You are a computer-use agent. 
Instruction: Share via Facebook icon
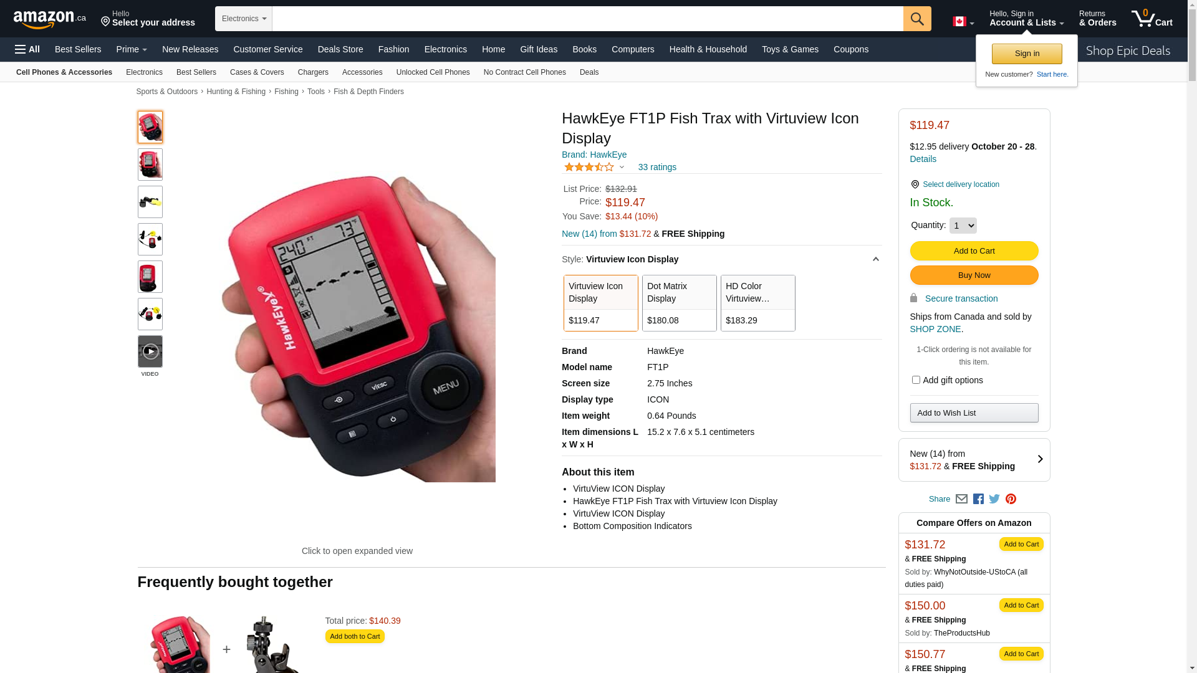tap(978, 499)
